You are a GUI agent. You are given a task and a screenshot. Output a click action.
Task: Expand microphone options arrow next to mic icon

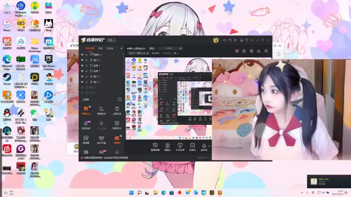209,146
